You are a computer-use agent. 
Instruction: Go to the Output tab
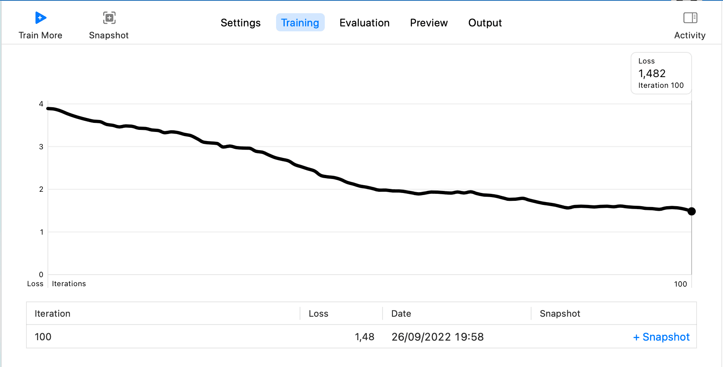tap(485, 23)
